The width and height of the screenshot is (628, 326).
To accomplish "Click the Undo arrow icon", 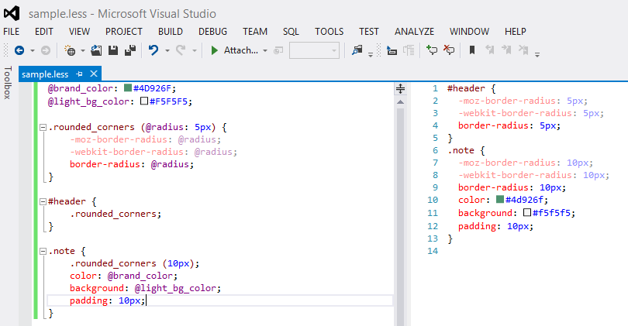I will point(154,50).
